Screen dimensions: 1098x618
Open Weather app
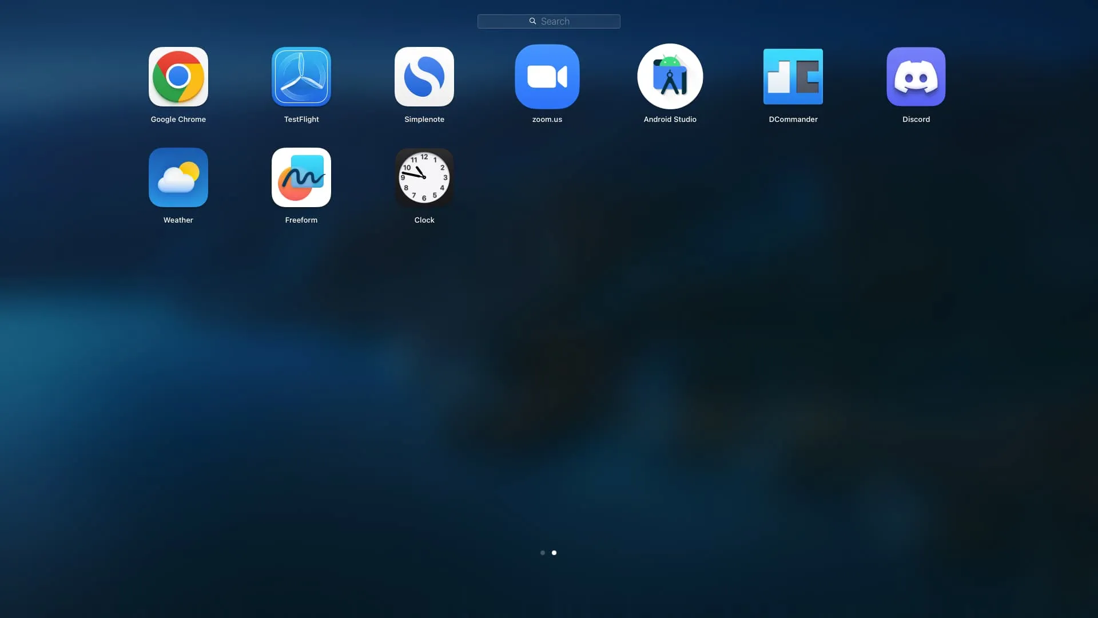pyautogui.click(x=178, y=177)
